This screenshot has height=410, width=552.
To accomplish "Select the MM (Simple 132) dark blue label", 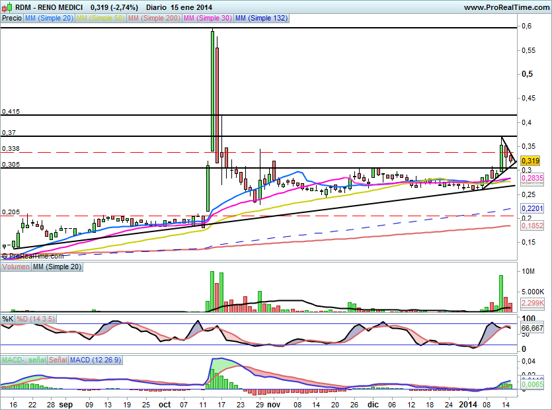I will (x=262, y=18).
